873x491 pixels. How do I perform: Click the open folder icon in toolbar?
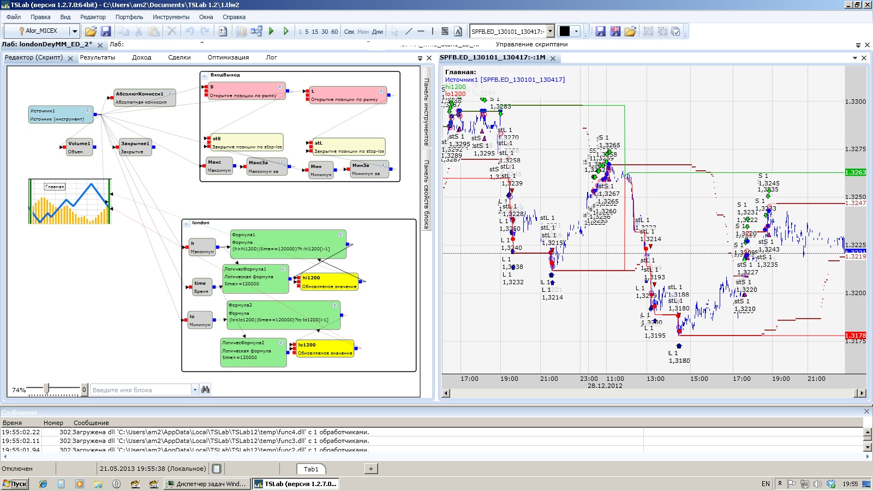pyautogui.click(x=91, y=32)
